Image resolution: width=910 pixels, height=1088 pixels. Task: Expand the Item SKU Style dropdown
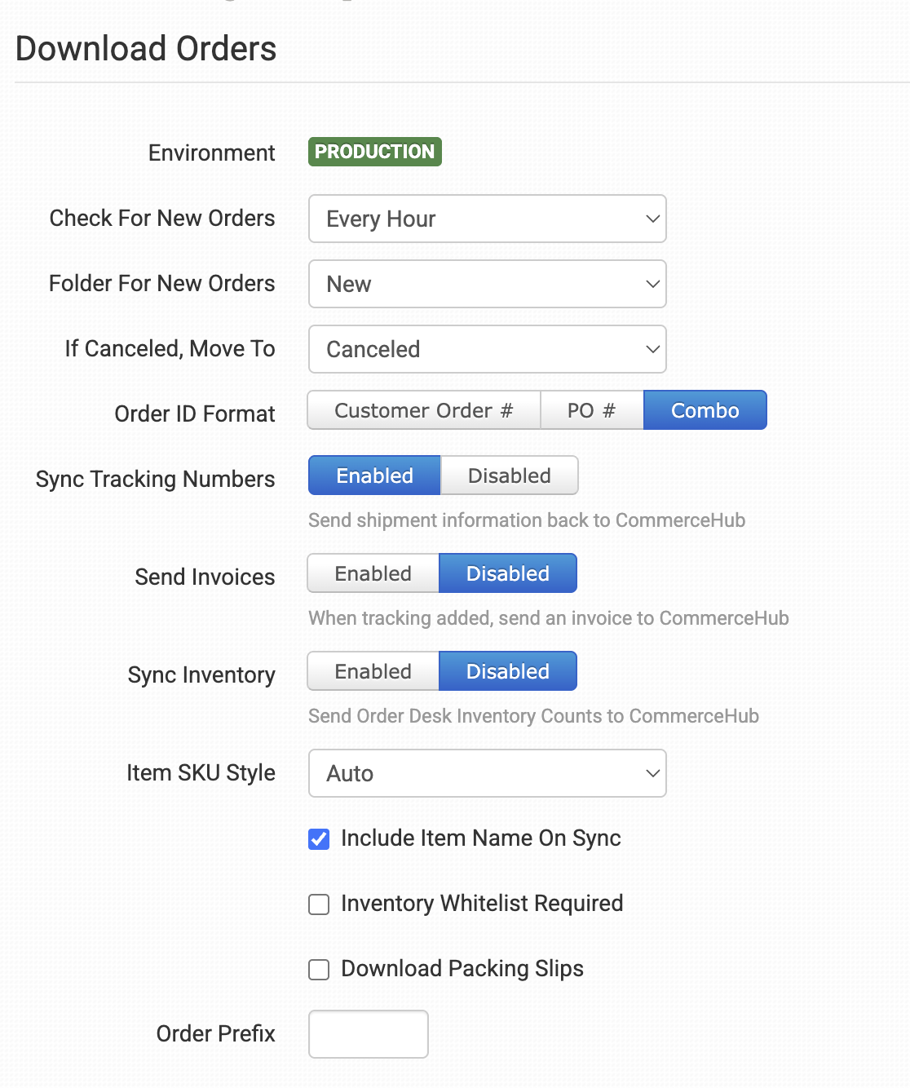pos(487,773)
